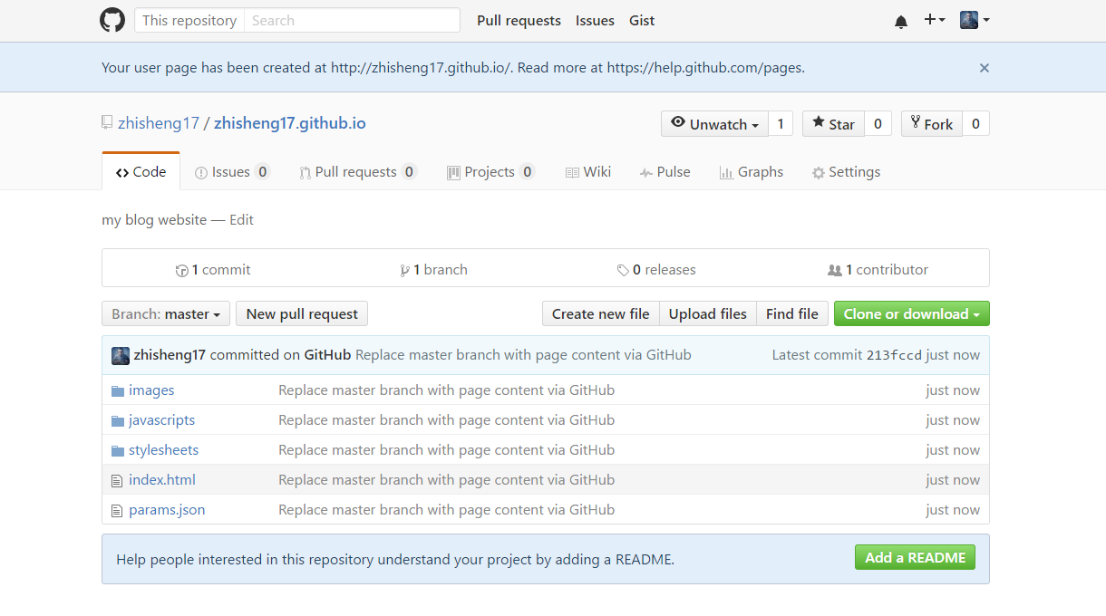Go to the Graphs tab
1106x616 pixels.
(751, 172)
